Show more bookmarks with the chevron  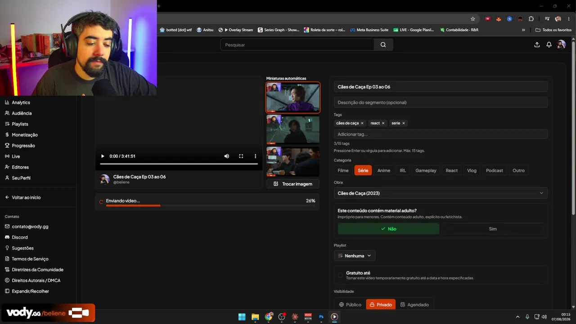tap(523, 30)
